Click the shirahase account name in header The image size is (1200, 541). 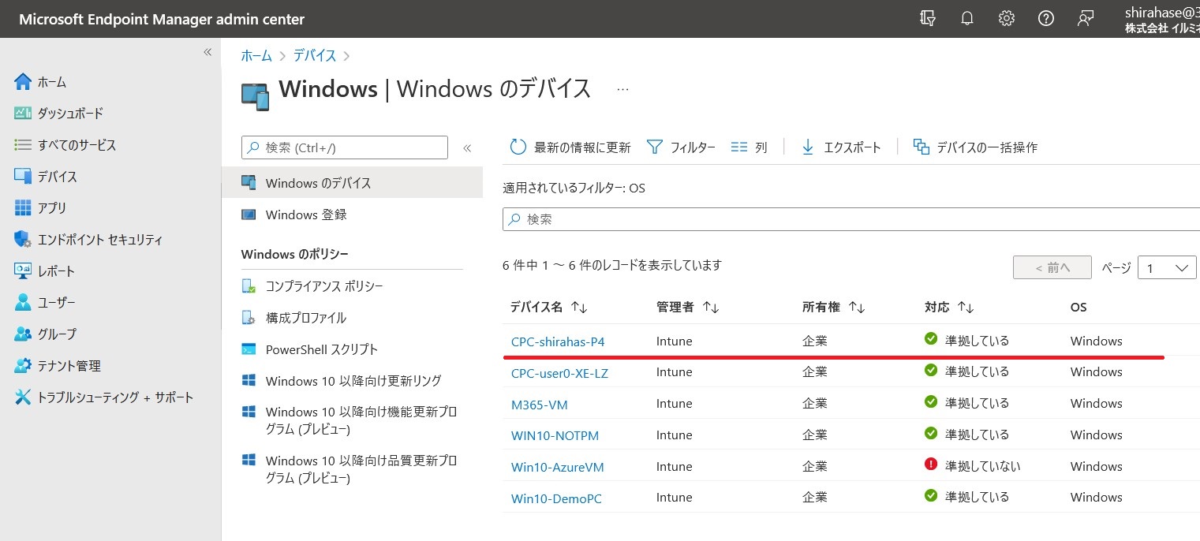pos(1163,13)
